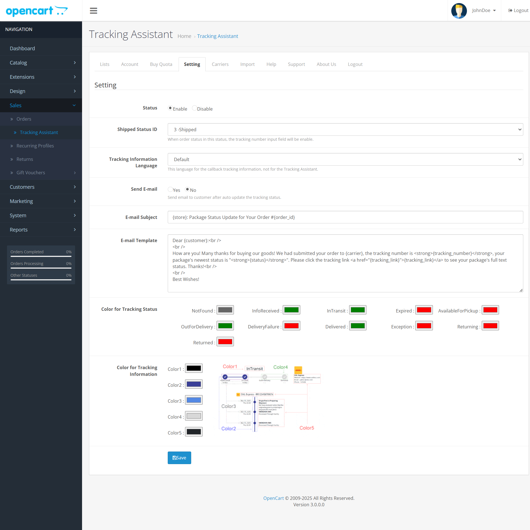The height and width of the screenshot is (530, 530).
Task: Expand the Customers menu
Action: (41, 187)
